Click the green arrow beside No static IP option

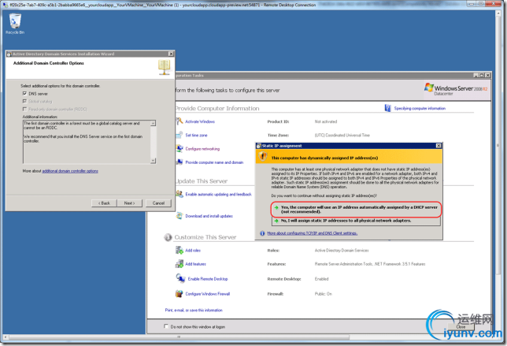coord(276,221)
